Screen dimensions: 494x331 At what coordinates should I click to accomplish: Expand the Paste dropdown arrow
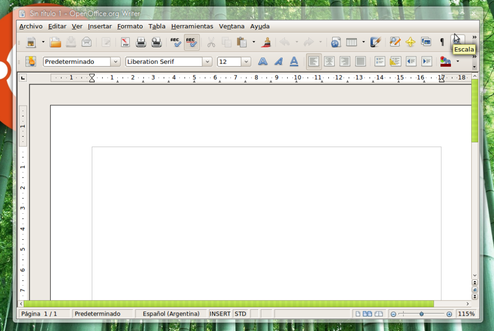pyautogui.click(x=254, y=42)
